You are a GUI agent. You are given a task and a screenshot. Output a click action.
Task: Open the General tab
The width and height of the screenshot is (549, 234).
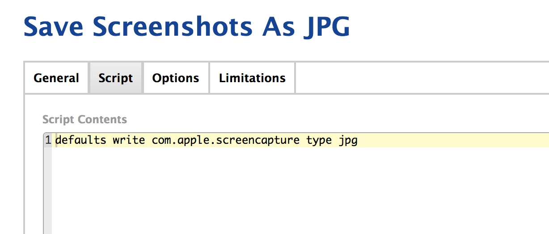[x=56, y=78]
